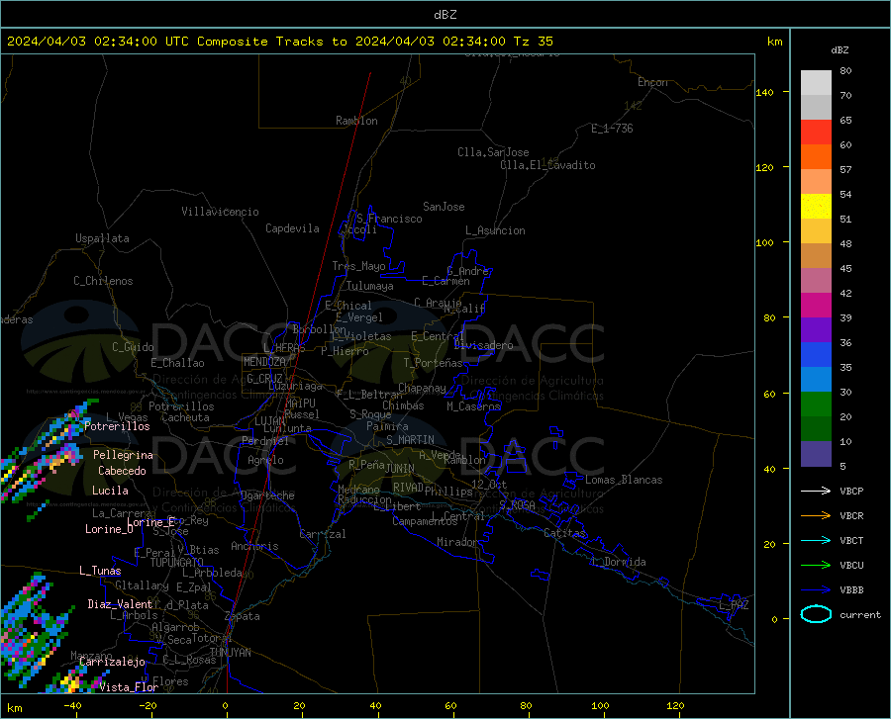Viewport: 891px width, 719px height.
Task: Click the white VBCP arrow icon
Action: pos(816,491)
